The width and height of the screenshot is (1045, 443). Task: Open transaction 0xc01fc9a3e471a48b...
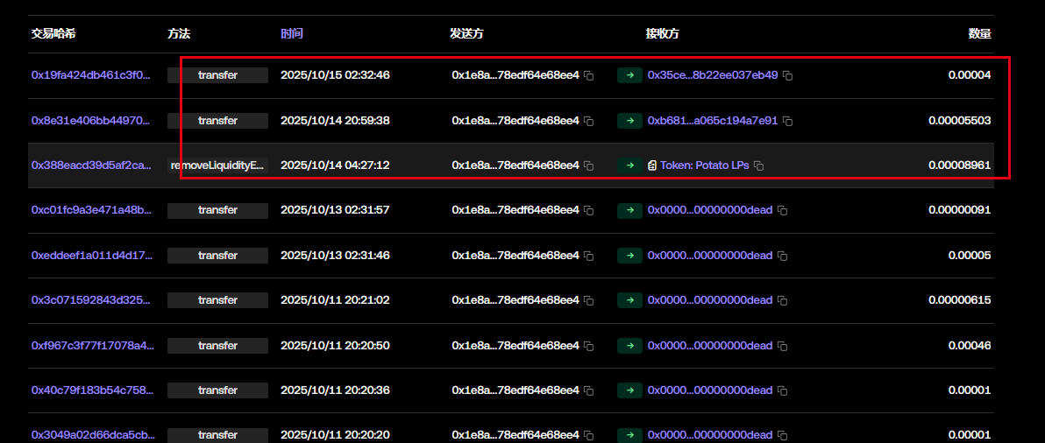[x=91, y=209]
